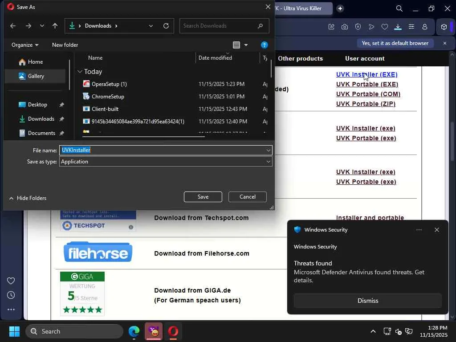Click the Filehorse logo thumbnail
This screenshot has width=456, height=342.
click(98, 252)
